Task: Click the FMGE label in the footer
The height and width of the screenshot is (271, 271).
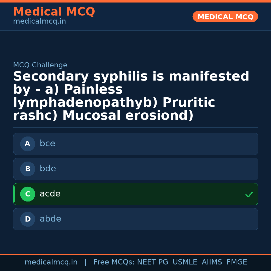Action: [x=237, y=262]
